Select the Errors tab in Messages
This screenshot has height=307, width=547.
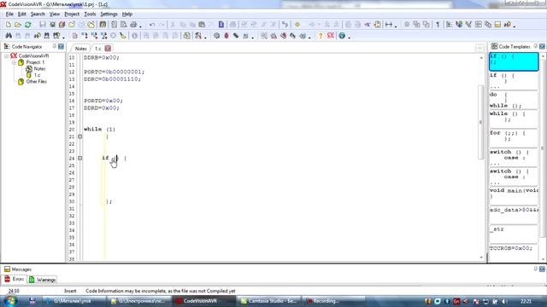[x=15, y=279]
